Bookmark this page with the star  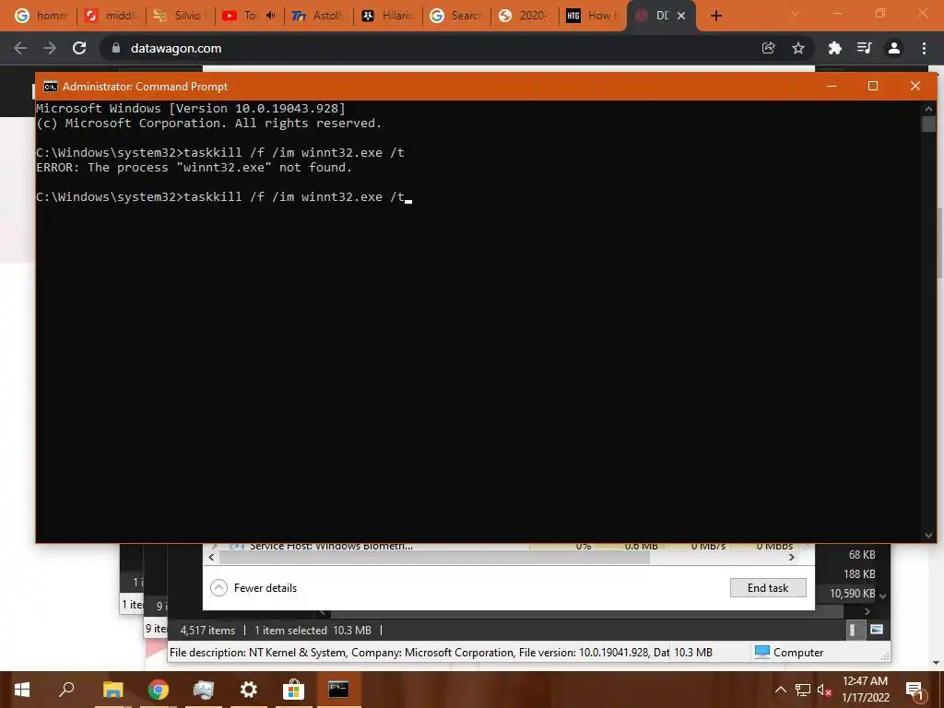tap(798, 48)
